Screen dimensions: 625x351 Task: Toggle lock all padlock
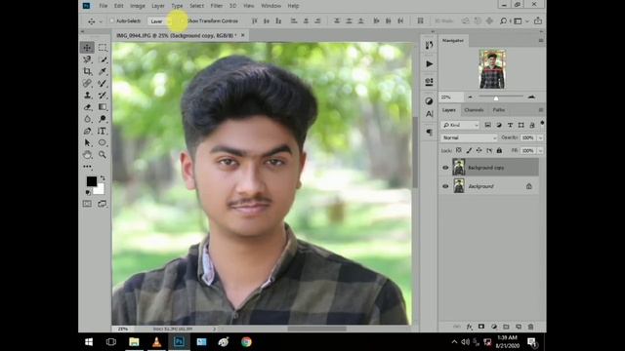499,150
